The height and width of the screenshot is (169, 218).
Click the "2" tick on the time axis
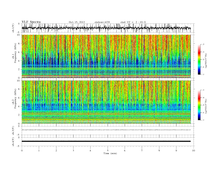(x=56, y=150)
